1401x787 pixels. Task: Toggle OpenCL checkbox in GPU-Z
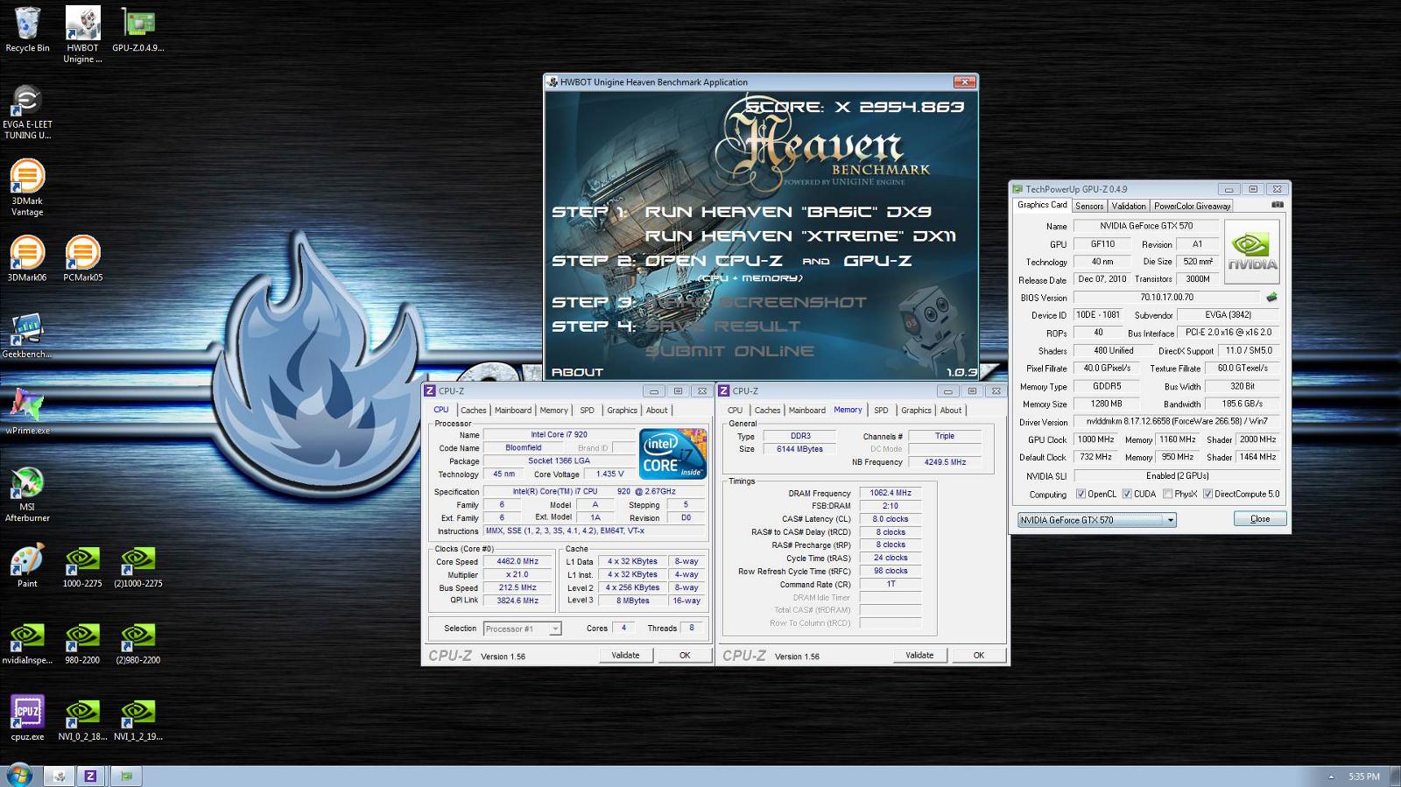[x=1081, y=494]
